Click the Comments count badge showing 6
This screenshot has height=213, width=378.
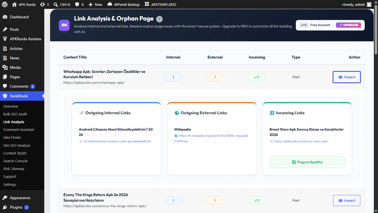coord(33,87)
